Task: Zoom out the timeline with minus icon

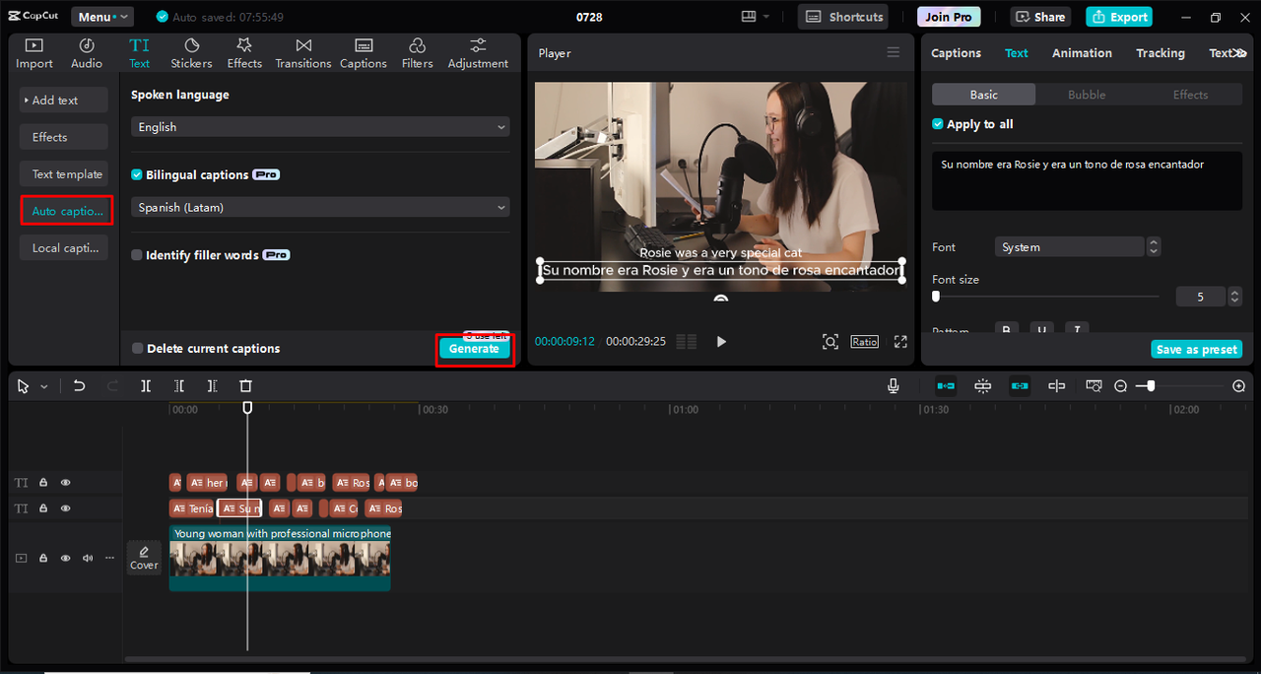Action: point(1120,386)
